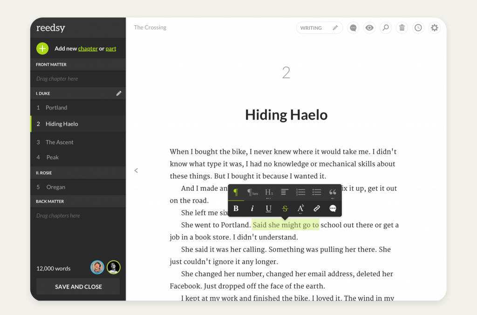Click the green plus add button
477x315 pixels.
pos(42,48)
